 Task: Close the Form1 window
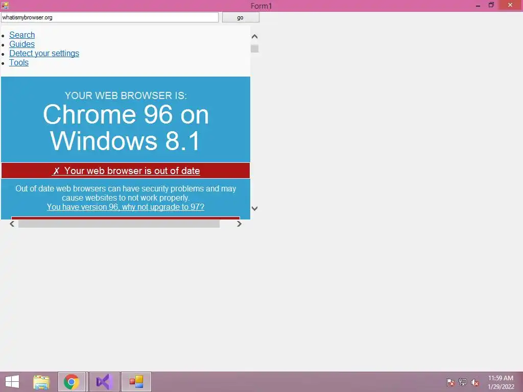(510, 5)
